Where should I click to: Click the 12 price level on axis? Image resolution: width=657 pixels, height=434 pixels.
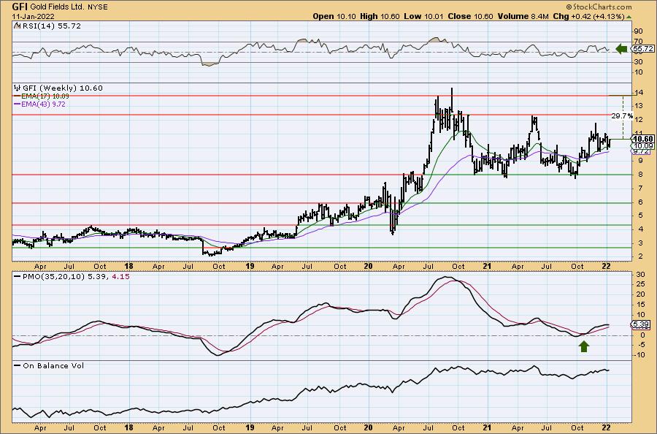[638, 120]
